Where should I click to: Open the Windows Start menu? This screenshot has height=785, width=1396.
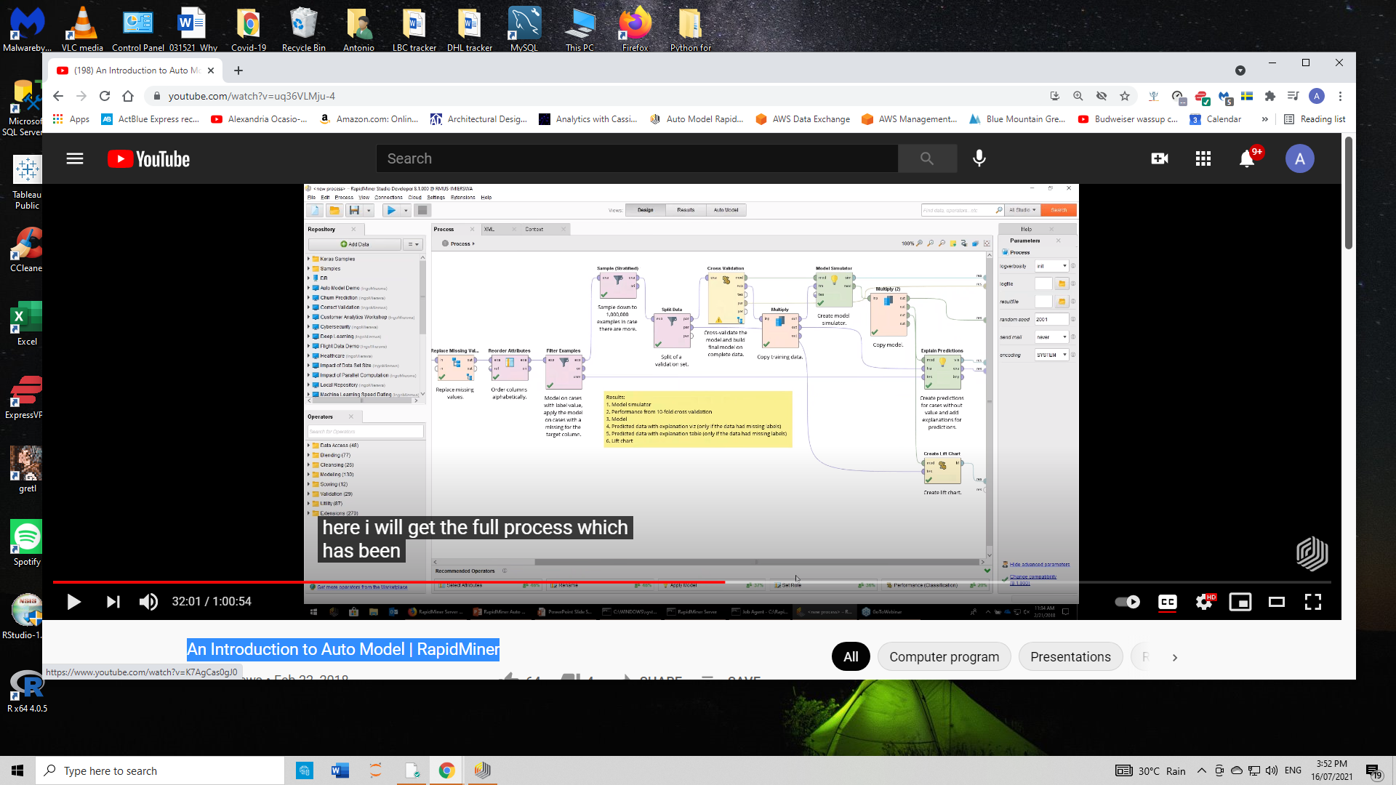(17, 770)
